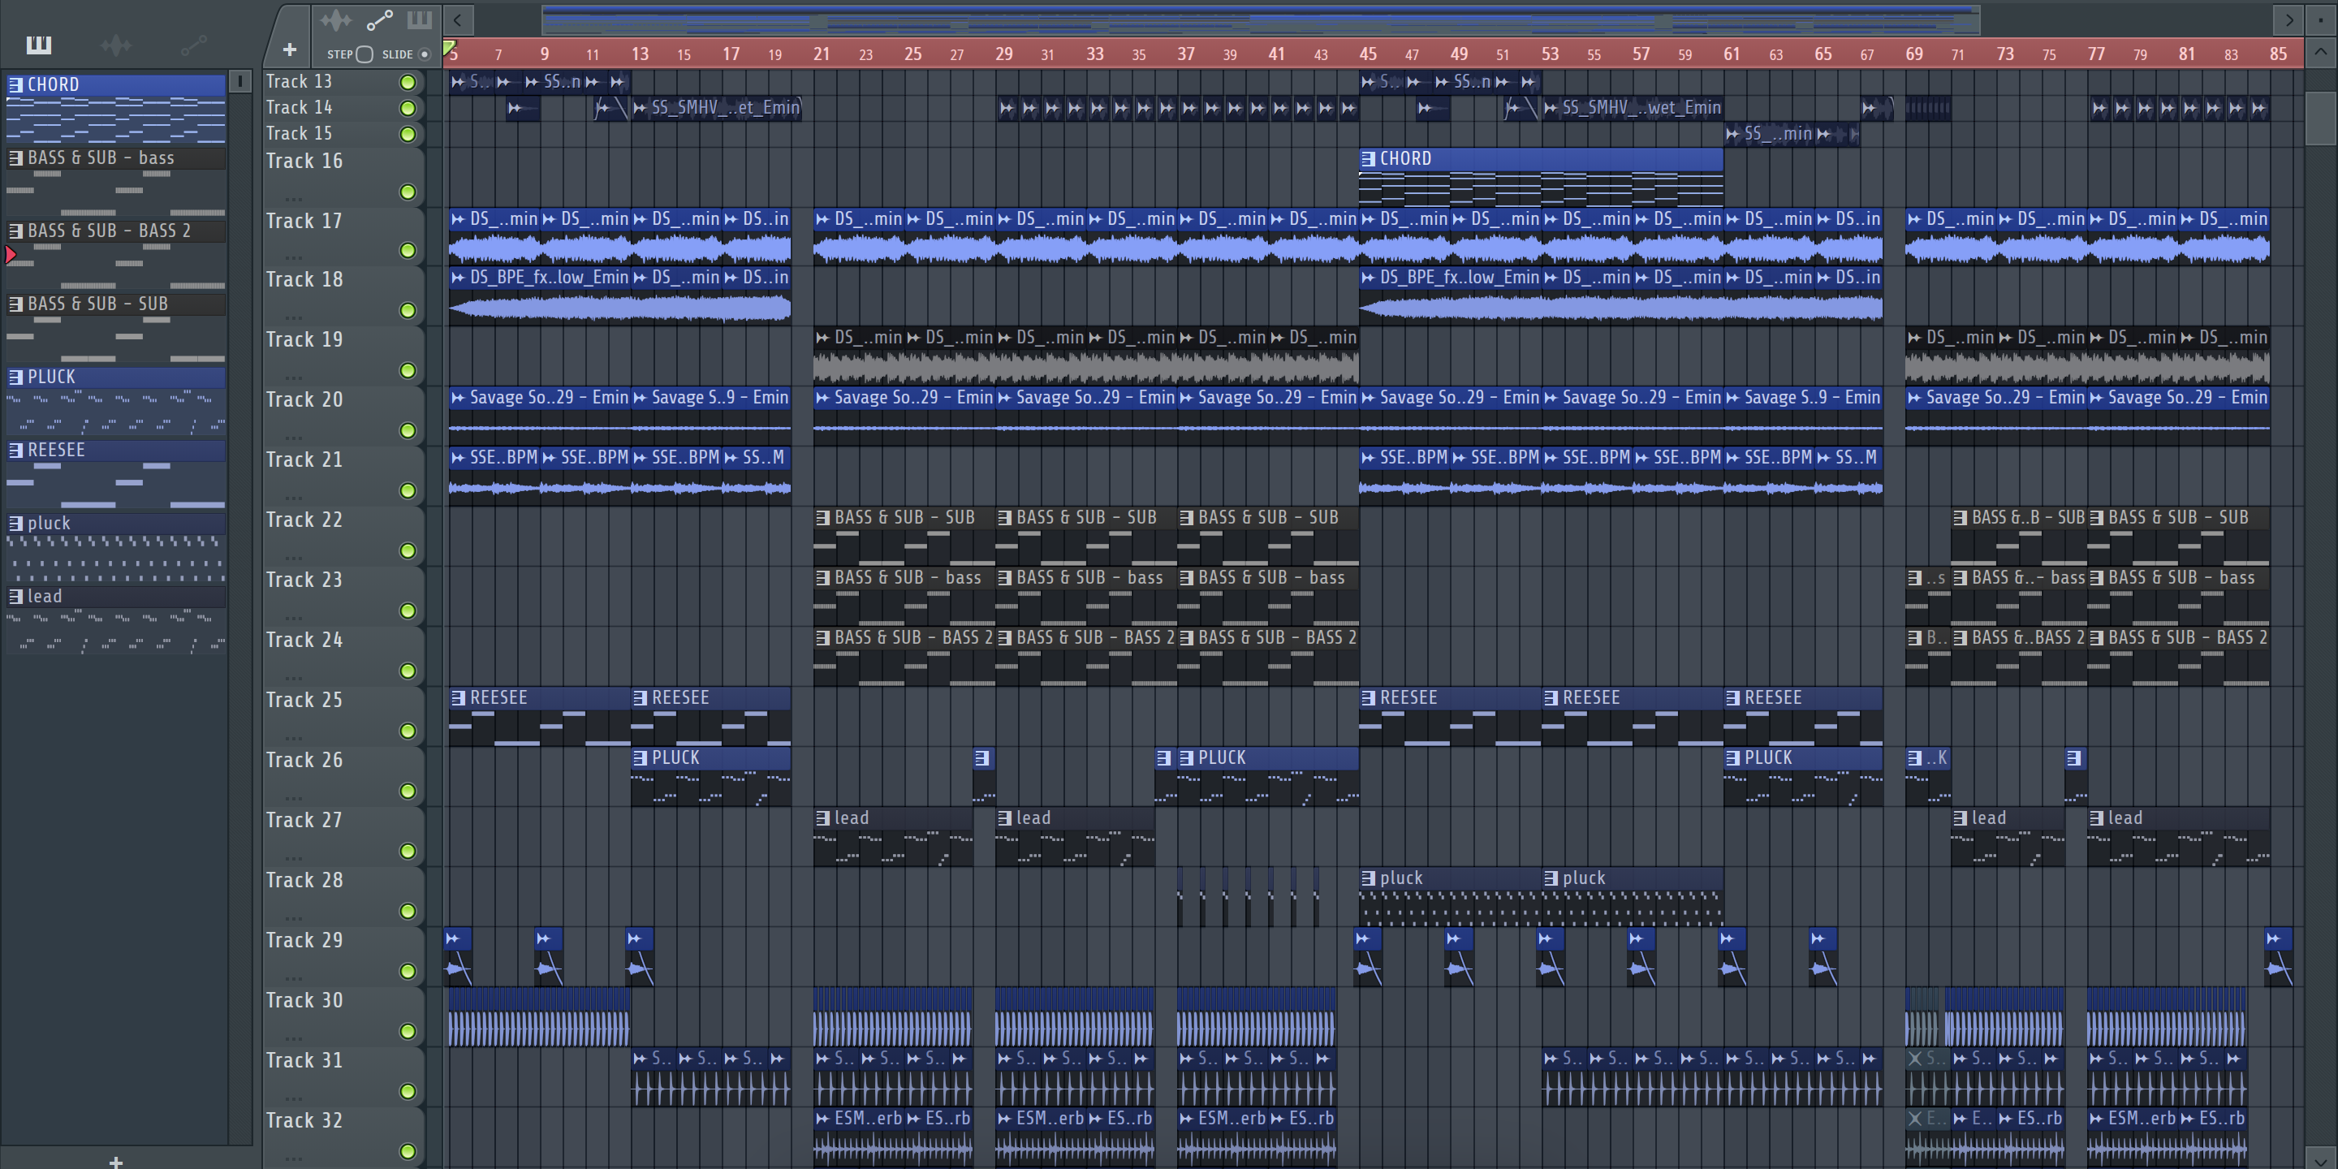Open clip menu of REESEE clip at bar 5
2338x1169 pixels.
[x=459, y=698]
